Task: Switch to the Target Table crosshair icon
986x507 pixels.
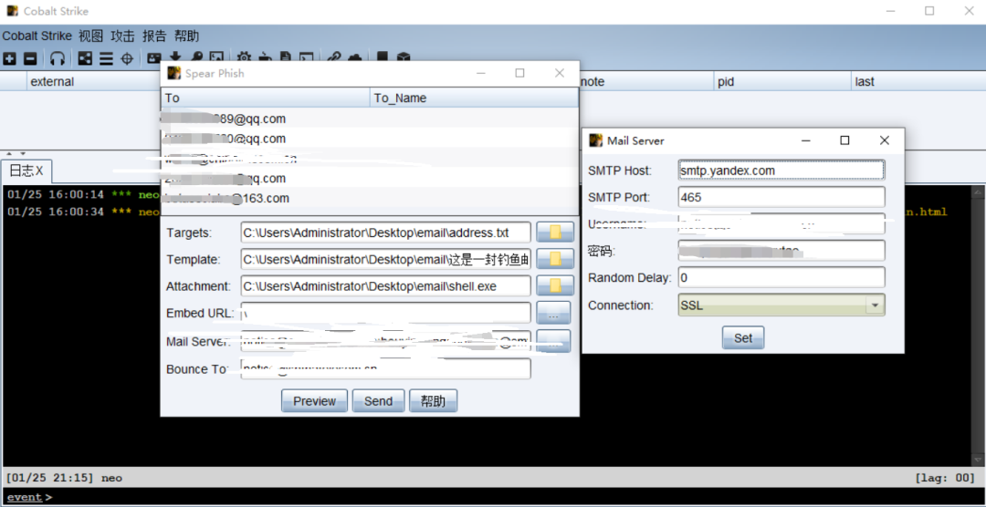Action: [126, 58]
